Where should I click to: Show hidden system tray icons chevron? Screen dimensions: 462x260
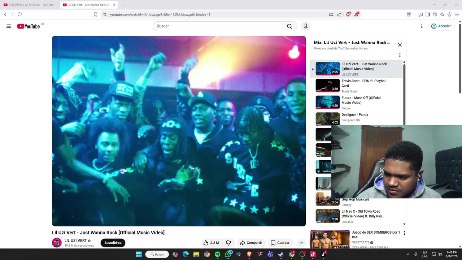408,254
